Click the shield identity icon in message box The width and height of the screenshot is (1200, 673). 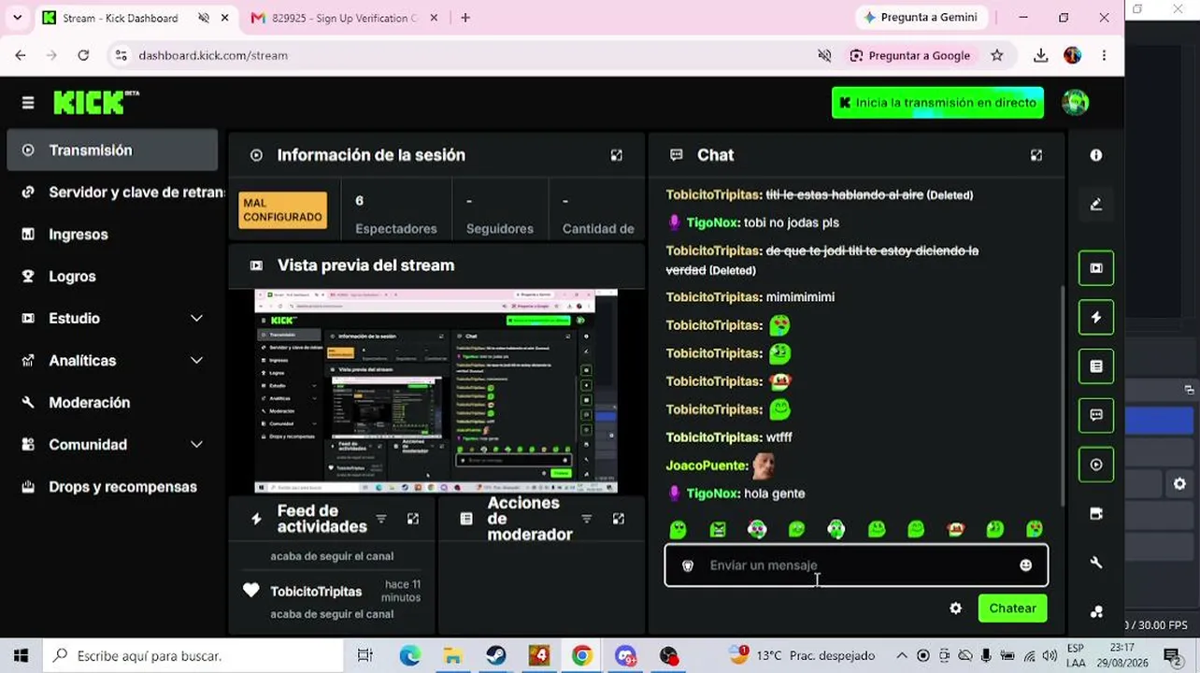[688, 566]
